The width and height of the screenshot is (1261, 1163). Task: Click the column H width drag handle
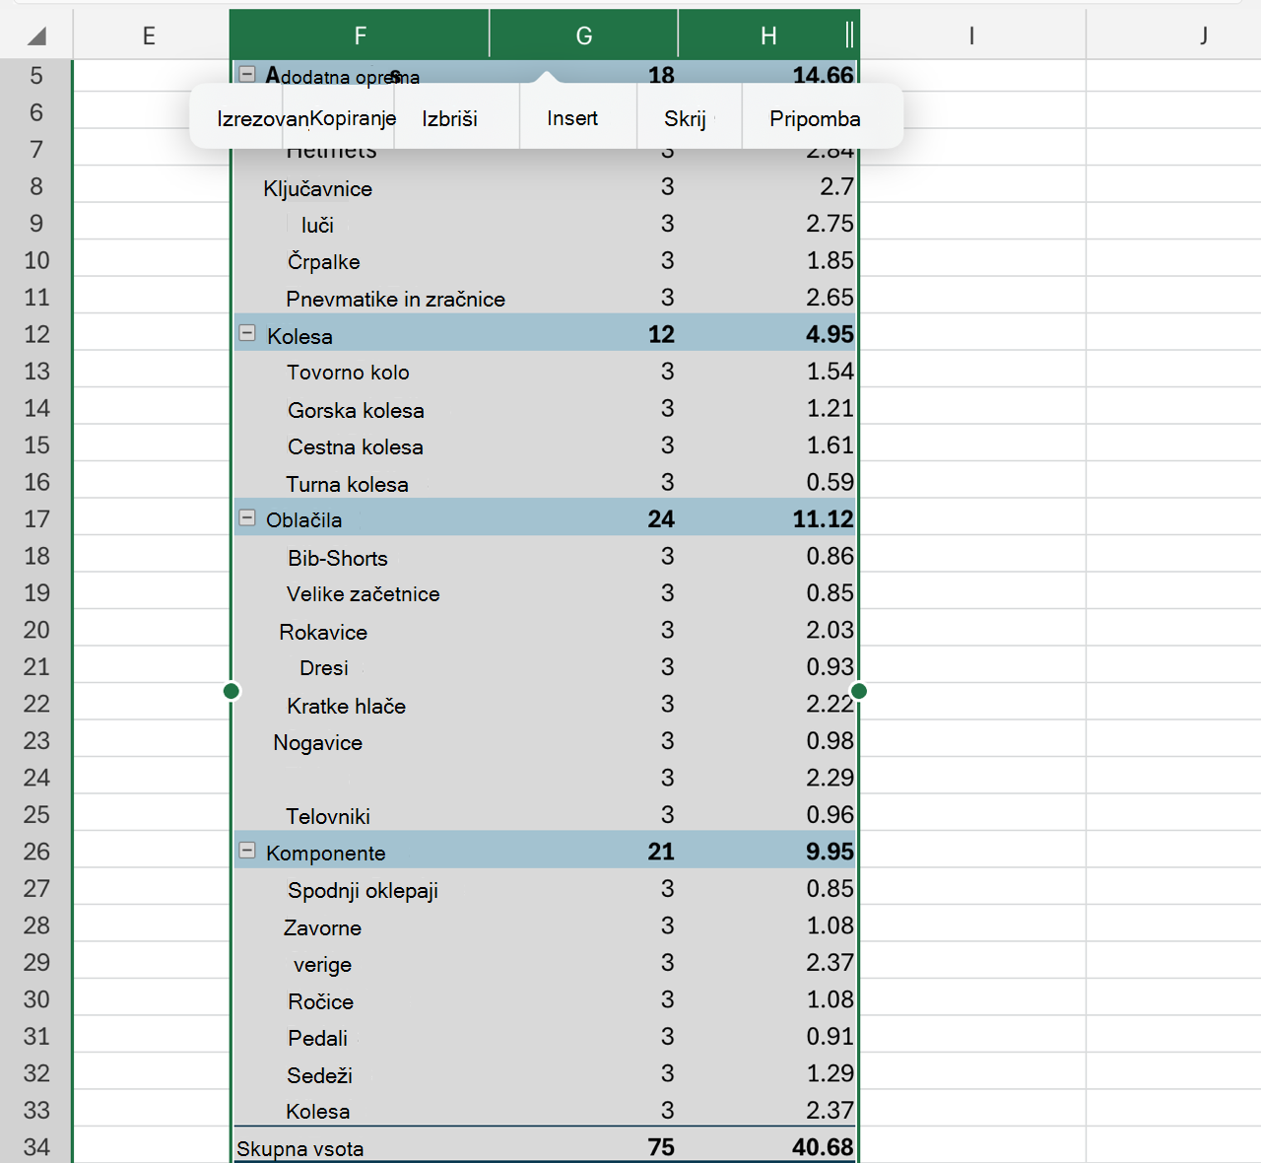click(x=849, y=35)
